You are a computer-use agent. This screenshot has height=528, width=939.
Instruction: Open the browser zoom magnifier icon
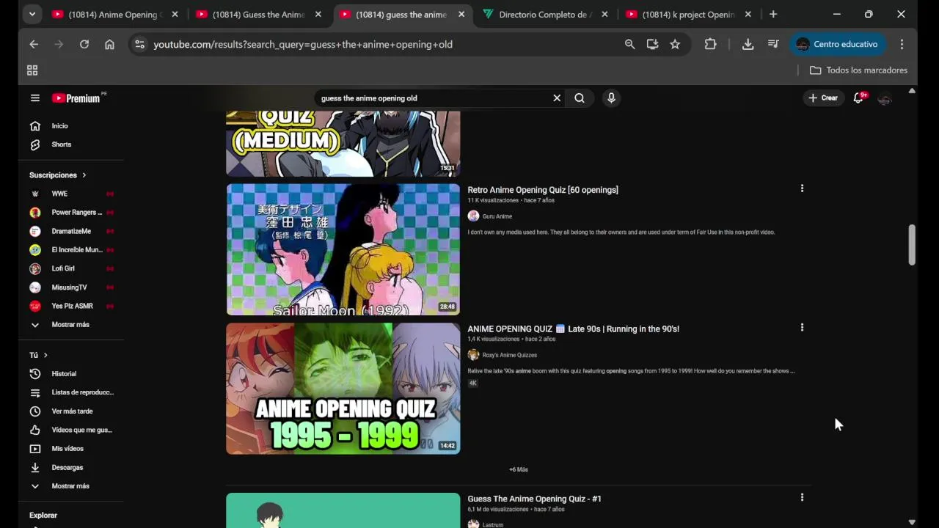coord(629,44)
